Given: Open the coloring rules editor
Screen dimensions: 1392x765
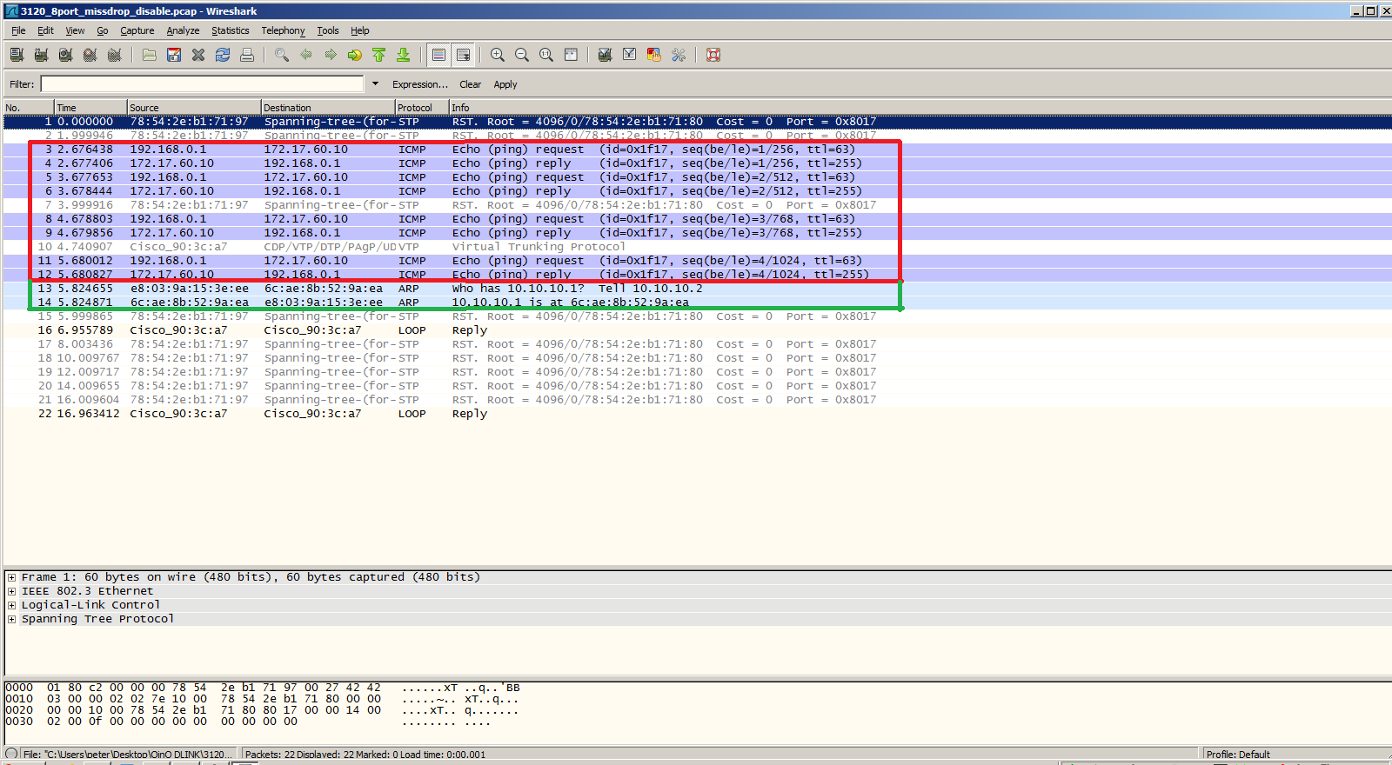Looking at the screenshot, I should pyautogui.click(x=654, y=55).
